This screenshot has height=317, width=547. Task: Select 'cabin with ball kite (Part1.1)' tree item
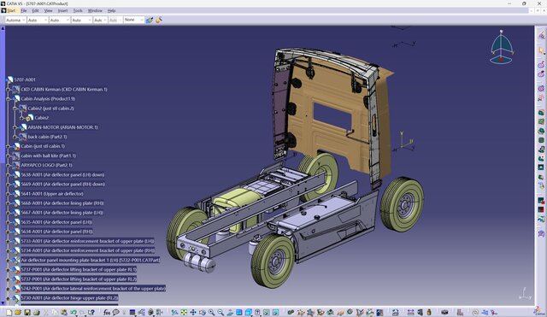coord(49,156)
